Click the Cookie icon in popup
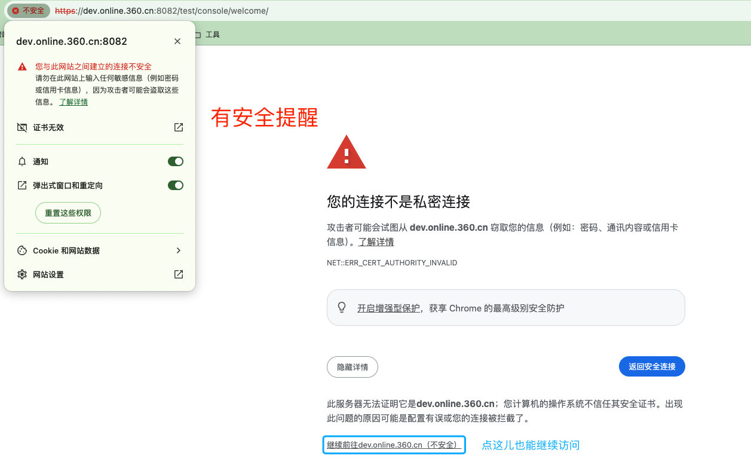Image resolution: width=751 pixels, height=462 pixels. [x=22, y=250]
